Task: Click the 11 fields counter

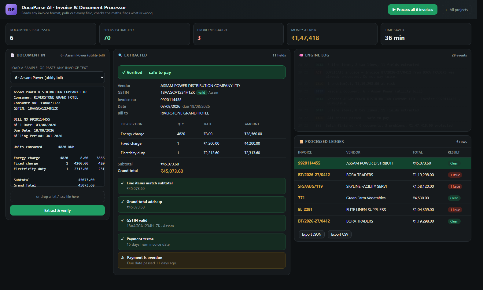Action: 279,55
